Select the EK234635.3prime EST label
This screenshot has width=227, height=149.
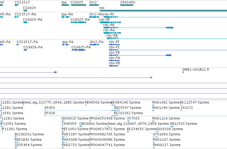141,129
